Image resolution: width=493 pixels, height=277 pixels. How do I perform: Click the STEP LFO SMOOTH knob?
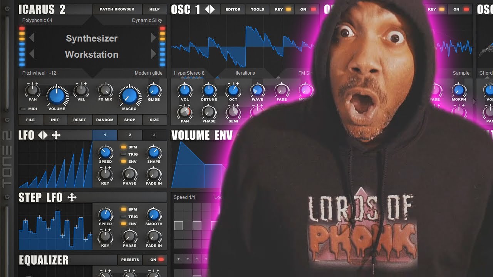tap(154, 215)
